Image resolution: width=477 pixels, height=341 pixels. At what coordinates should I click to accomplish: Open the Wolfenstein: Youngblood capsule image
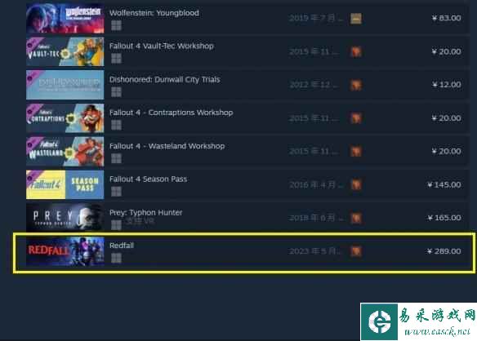65,19
